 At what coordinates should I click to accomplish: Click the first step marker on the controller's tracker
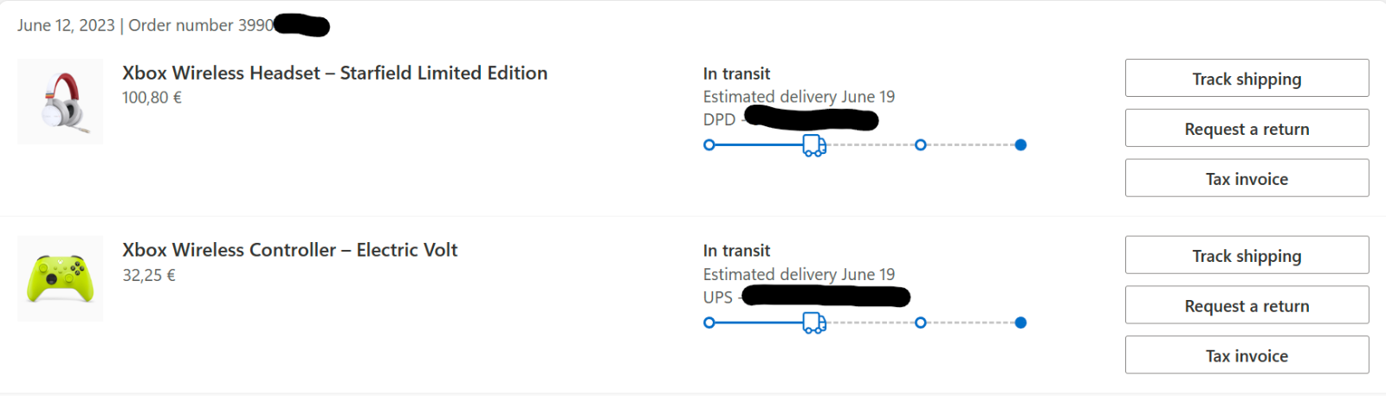click(x=709, y=323)
